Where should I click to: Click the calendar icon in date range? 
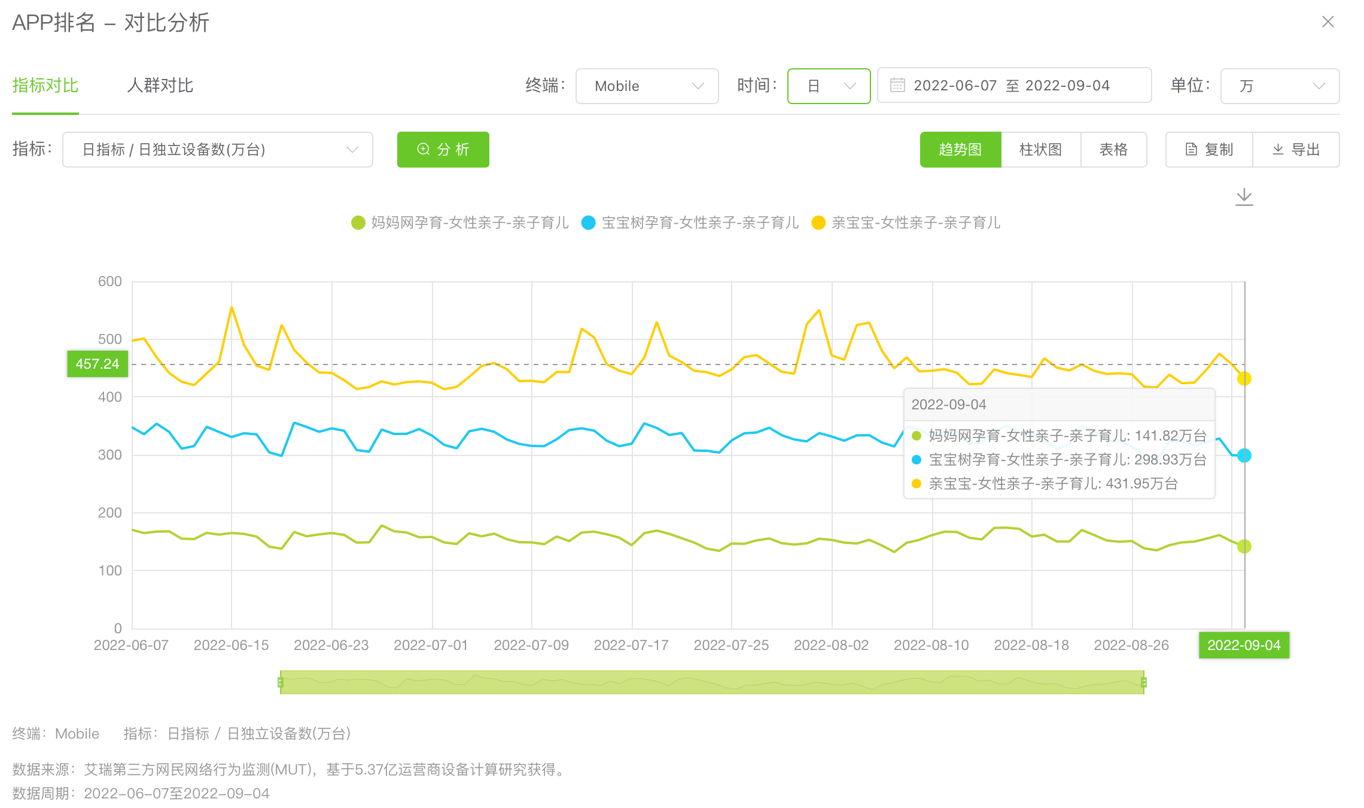point(897,86)
